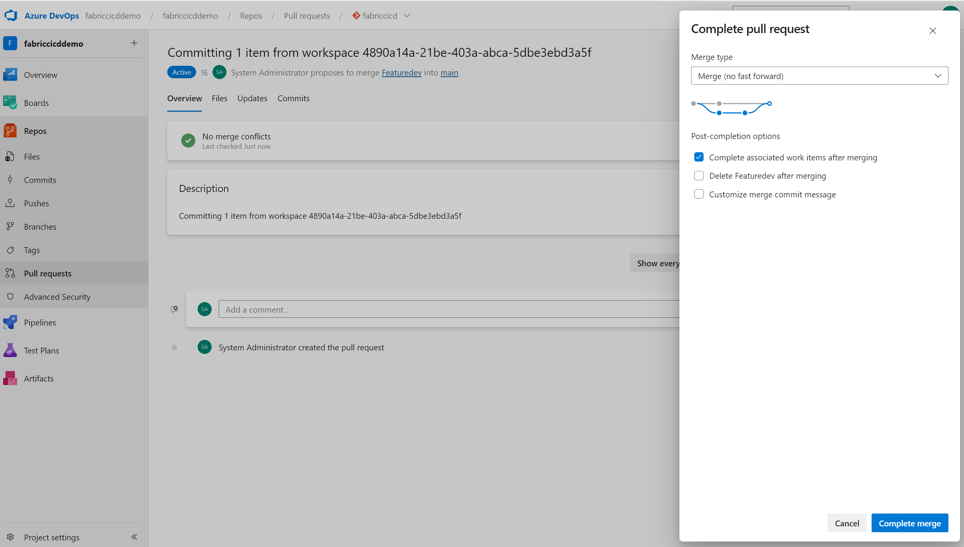The image size is (964, 547).
Task: Click the Complete merge button
Action: coord(910,523)
